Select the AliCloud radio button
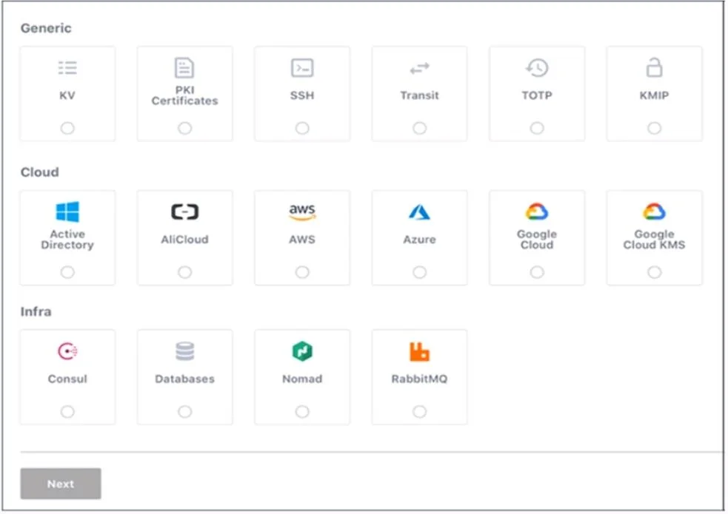Viewport: 728px width, 514px height. (185, 272)
